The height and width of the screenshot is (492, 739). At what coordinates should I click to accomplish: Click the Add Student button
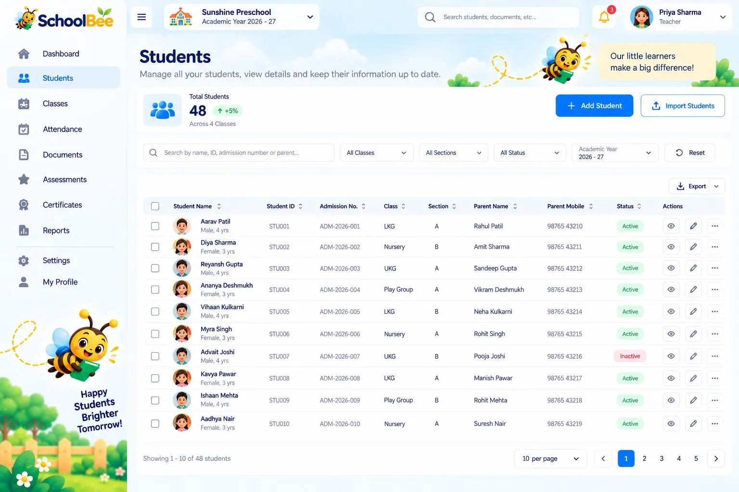click(594, 106)
